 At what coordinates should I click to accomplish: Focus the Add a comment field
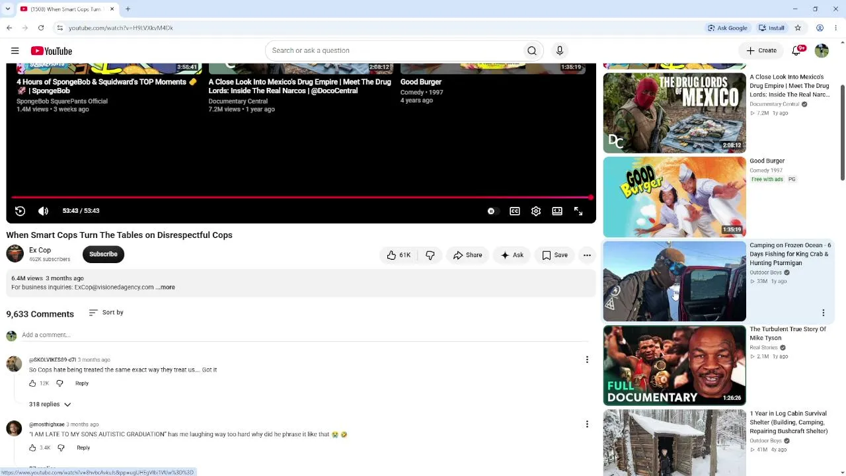[x=304, y=335]
